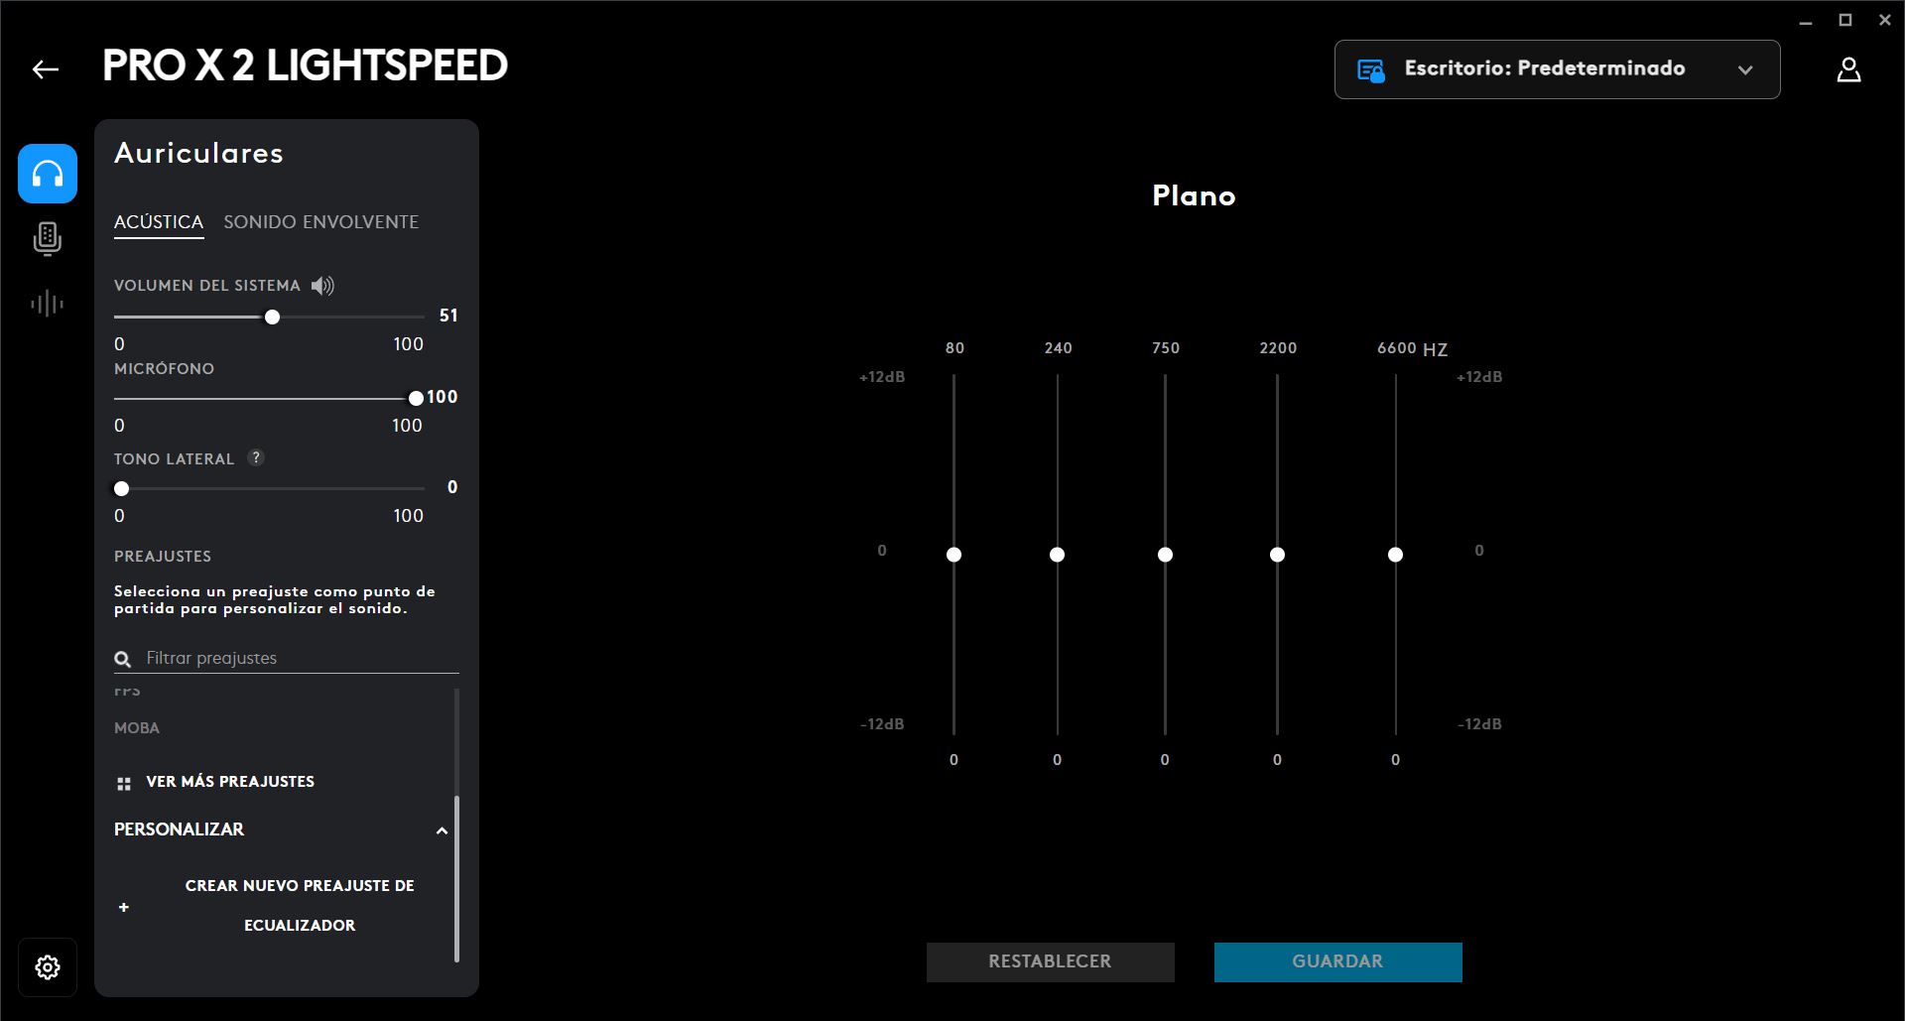The height and width of the screenshot is (1021, 1905).
Task: Maximize the G HUB window
Action: (x=1845, y=20)
